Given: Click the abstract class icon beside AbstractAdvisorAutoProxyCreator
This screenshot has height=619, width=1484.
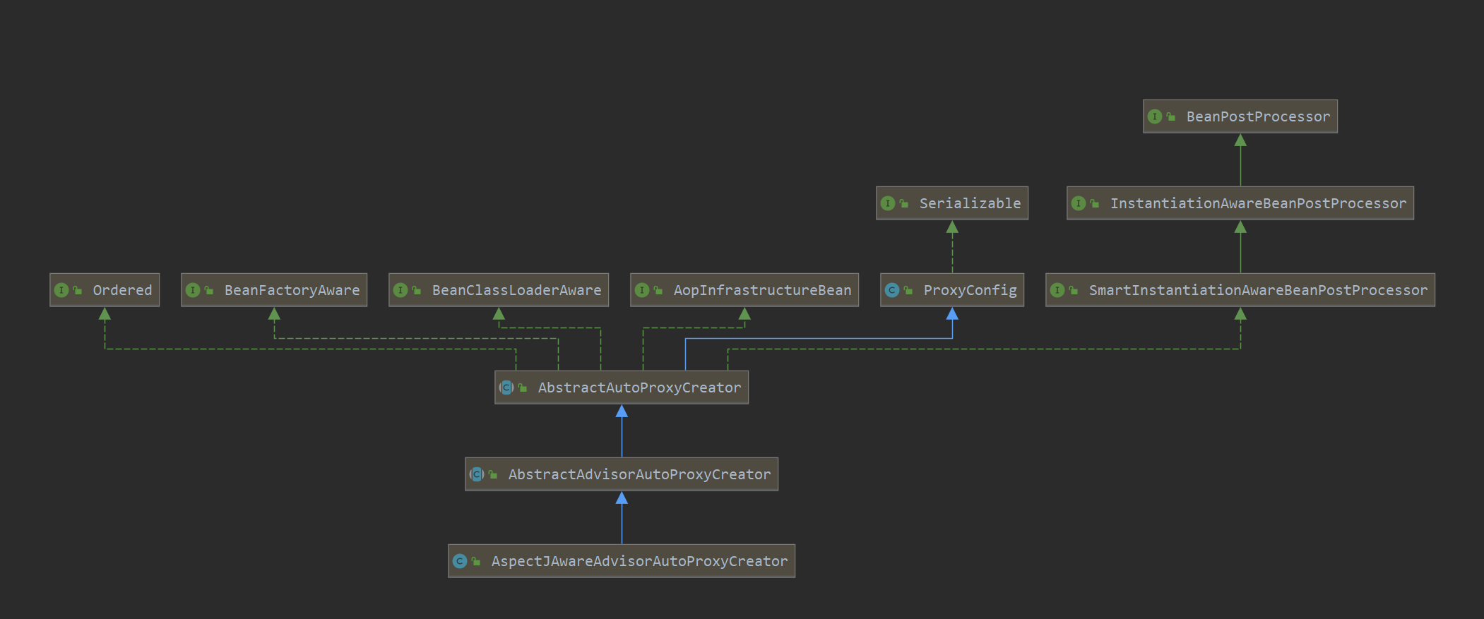Looking at the screenshot, I should (477, 474).
